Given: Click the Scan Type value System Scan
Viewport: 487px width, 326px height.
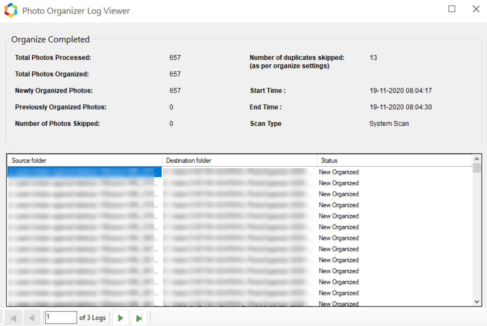Looking at the screenshot, I should pos(389,123).
